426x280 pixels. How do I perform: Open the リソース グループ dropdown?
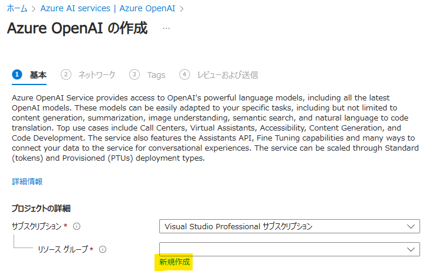pyautogui.click(x=289, y=249)
